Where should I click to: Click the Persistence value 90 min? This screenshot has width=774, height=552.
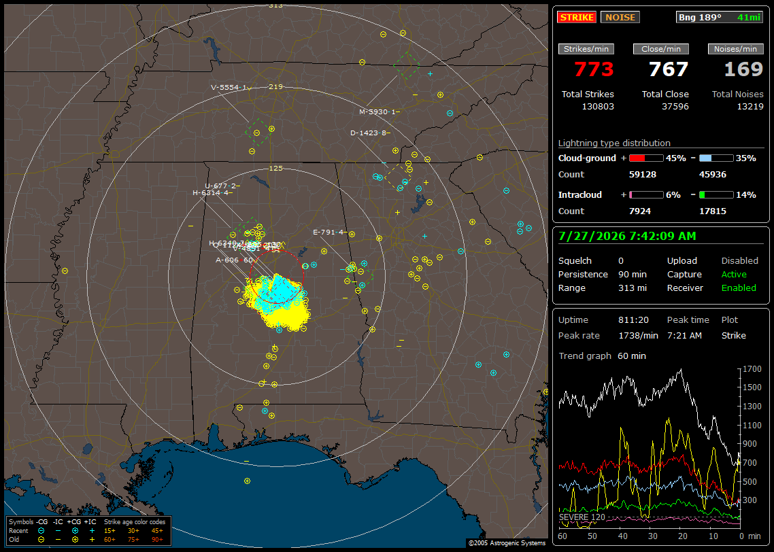(633, 274)
